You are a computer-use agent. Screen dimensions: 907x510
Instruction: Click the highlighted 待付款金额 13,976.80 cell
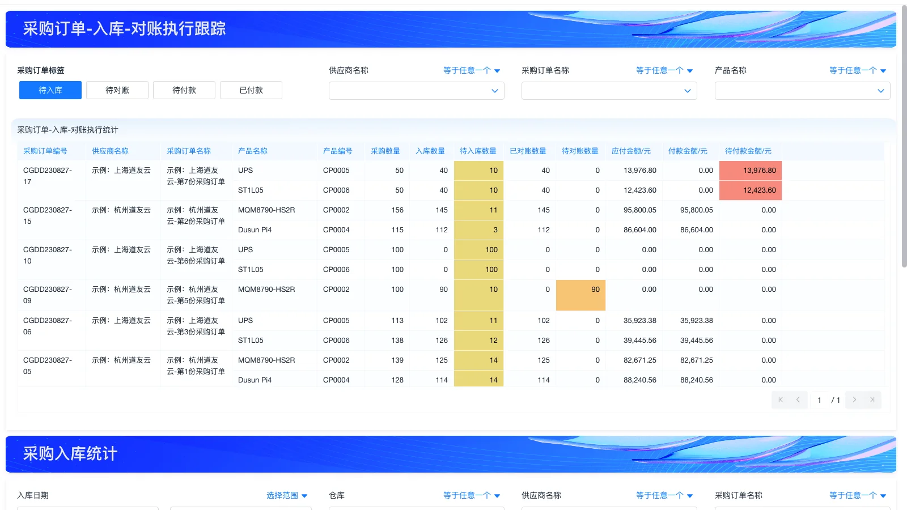pyautogui.click(x=751, y=170)
